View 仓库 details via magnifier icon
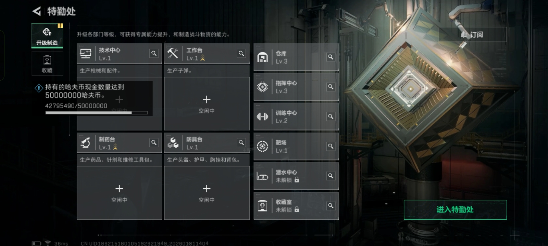Image resolution: width=548 pixels, height=246 pixels. [331, 57]
